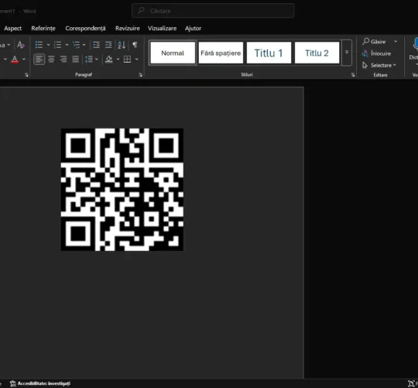Select the QR code image in document

[x=122, y=189]
